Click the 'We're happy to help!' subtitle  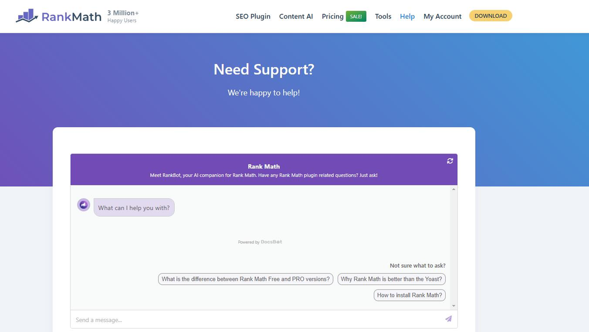[x=263, y=93]
